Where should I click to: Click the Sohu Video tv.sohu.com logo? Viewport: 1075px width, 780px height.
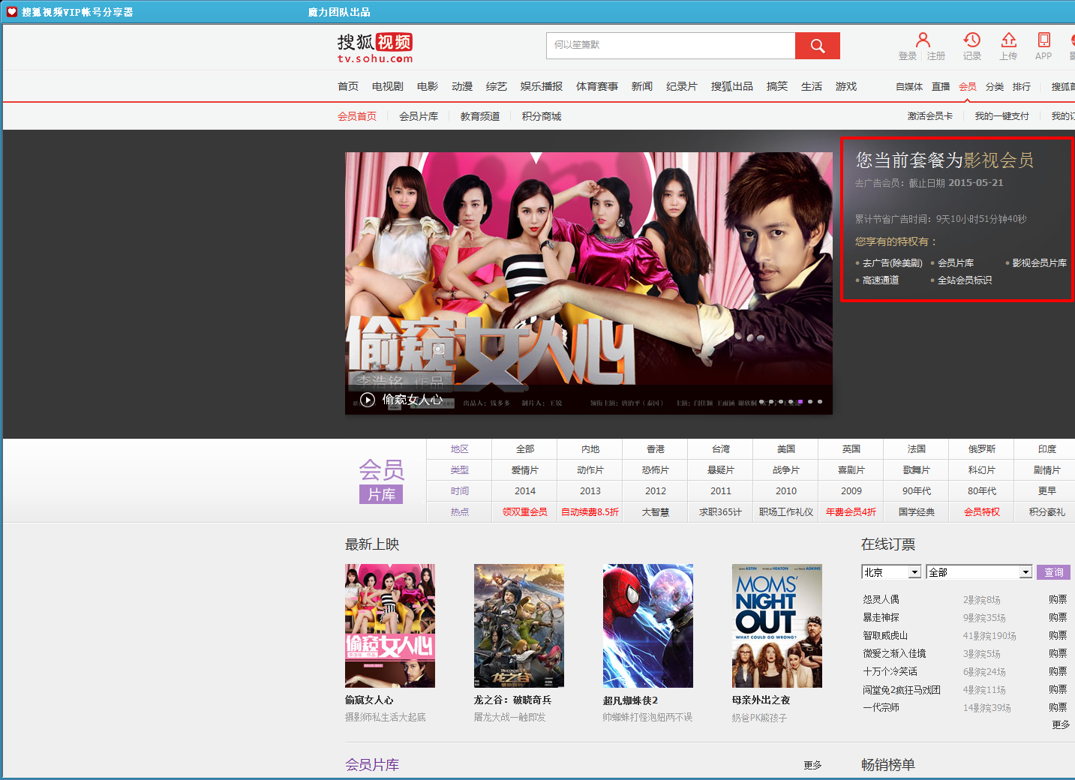click(375, 48)
